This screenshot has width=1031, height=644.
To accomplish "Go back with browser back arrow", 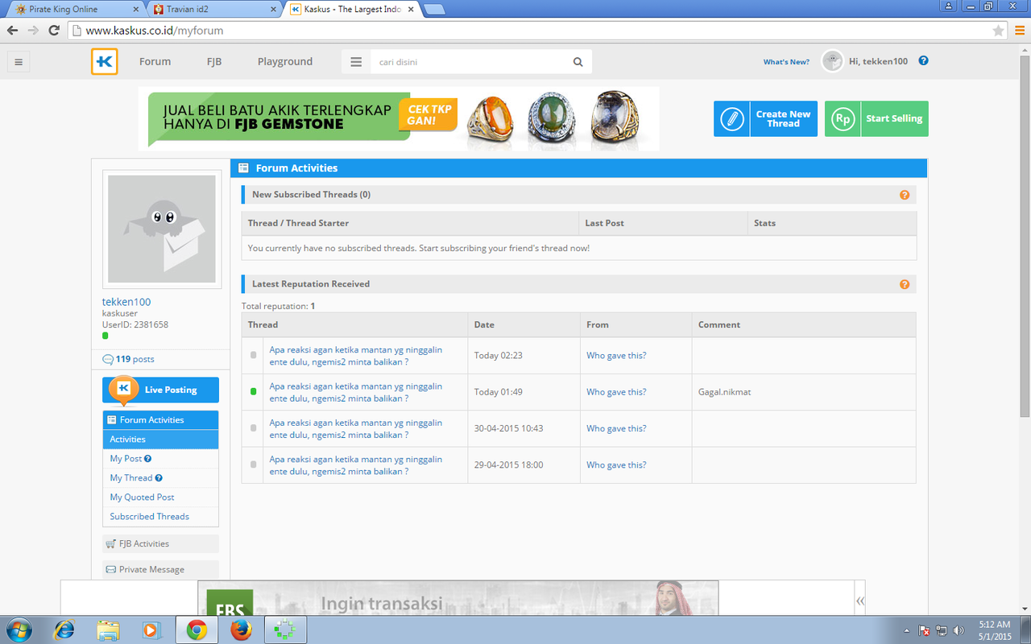I will click(x=12, y=31).
